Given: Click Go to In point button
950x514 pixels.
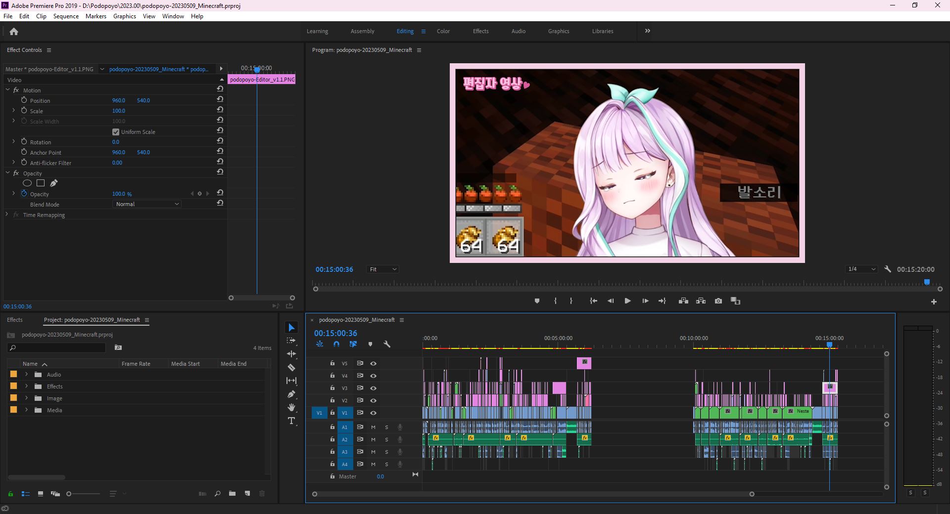Looking at the screenshot, I should click(594, 300).
